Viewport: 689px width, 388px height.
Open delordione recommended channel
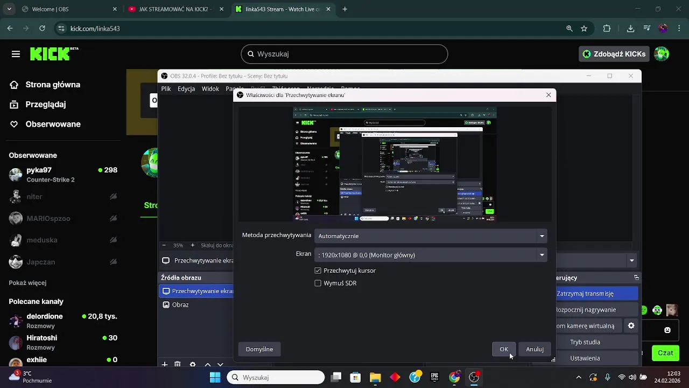click(x=64, y=321)
